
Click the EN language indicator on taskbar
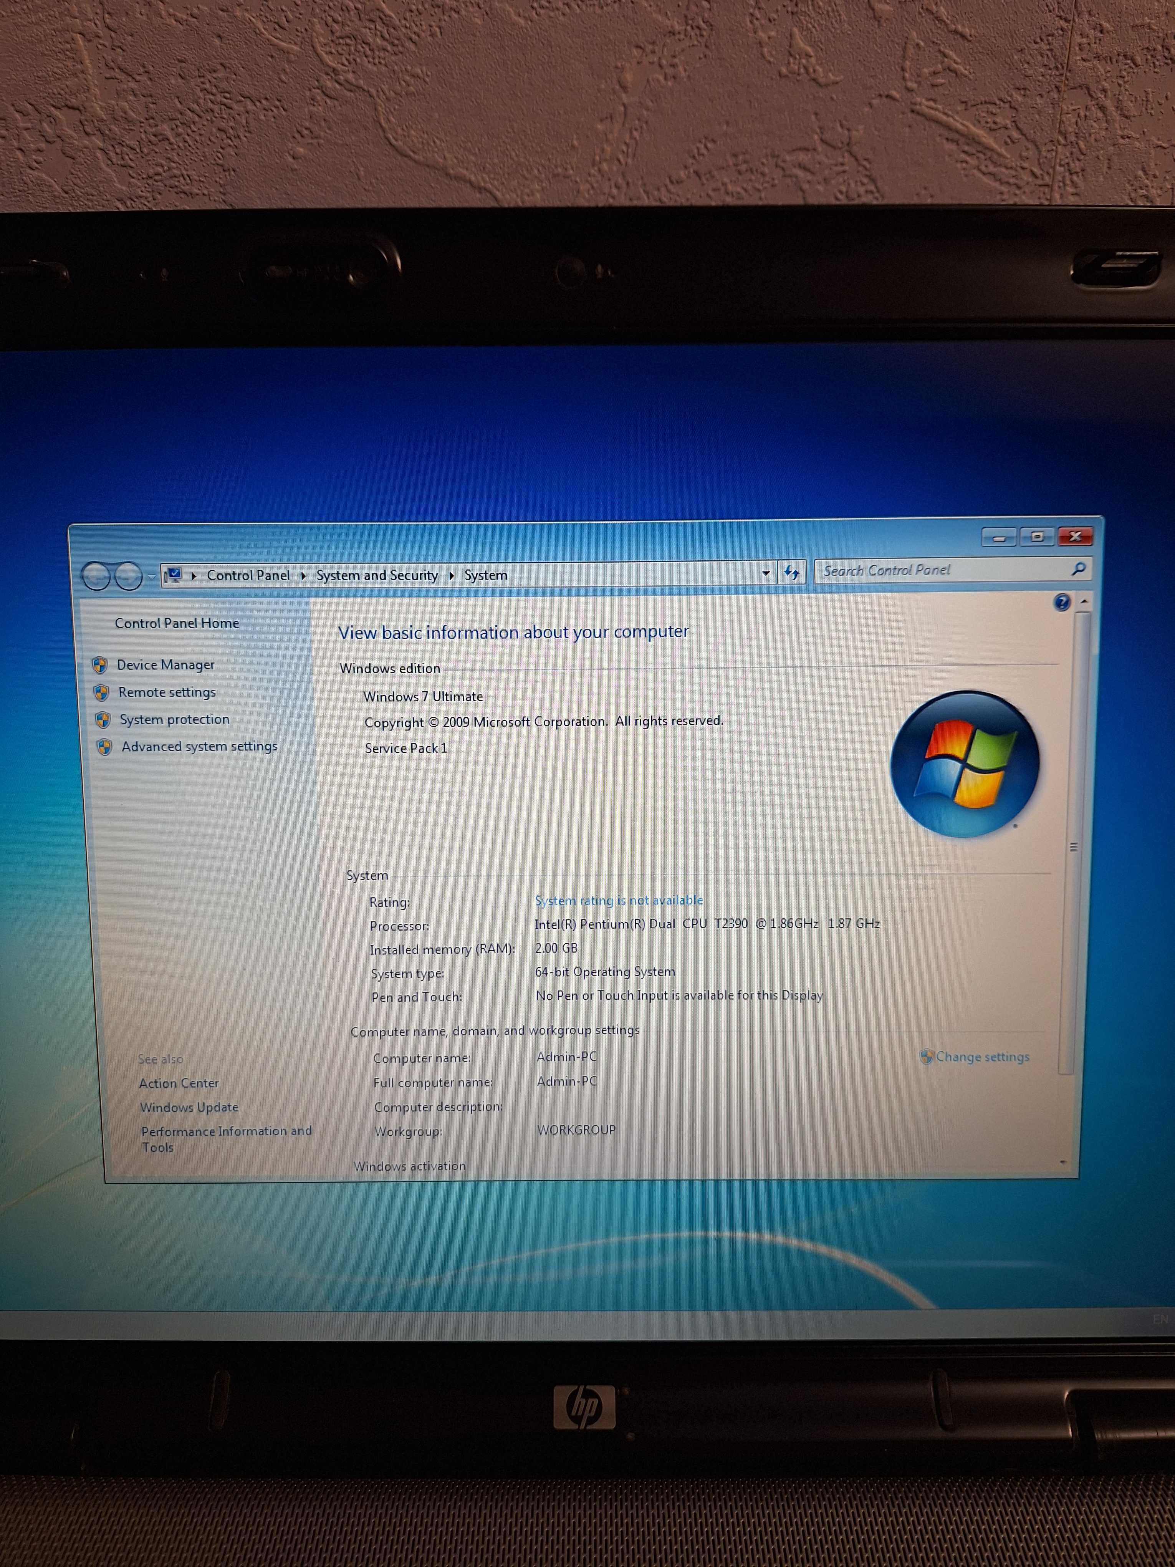pos(1159,1319)
